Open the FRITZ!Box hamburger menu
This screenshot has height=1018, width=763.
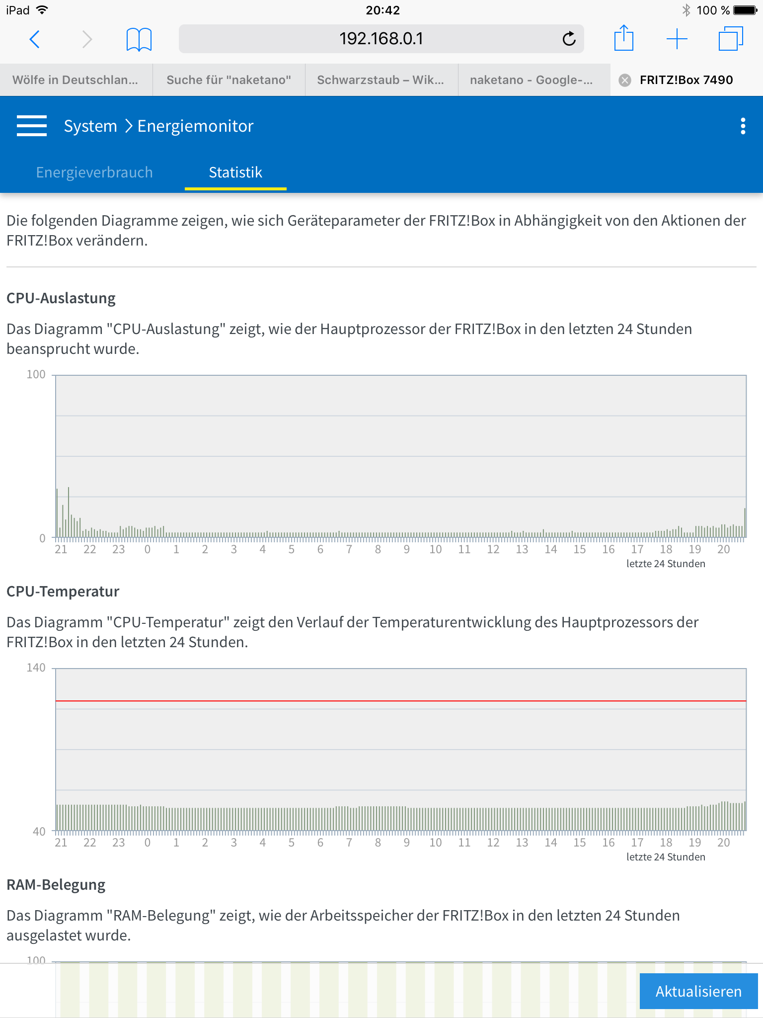(x=32, y=126)
